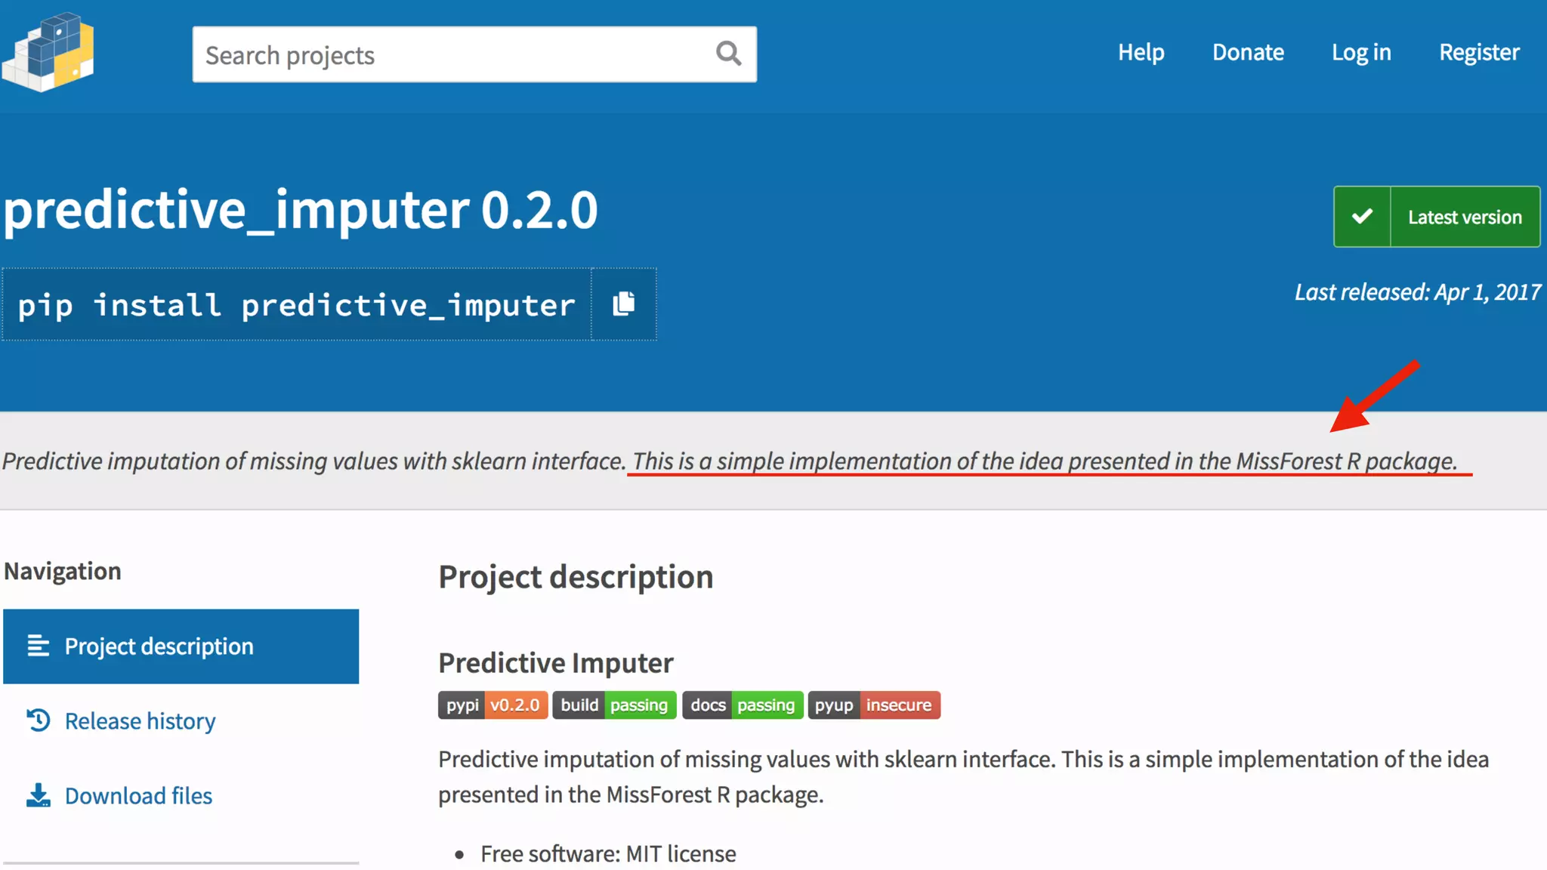Open the docs passing badge
The width and height of the screenshot is (1547, 870).
743,705
